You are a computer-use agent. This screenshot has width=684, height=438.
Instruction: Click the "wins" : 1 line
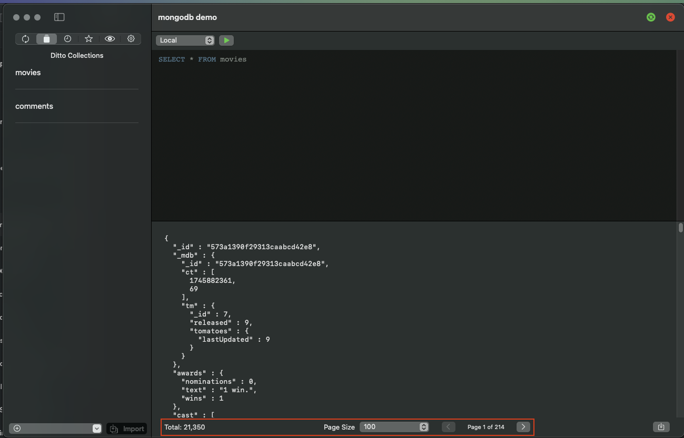tap(202, 399)
